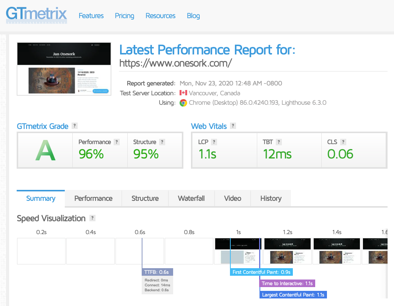Click the 1.2s filmstrip frame
This screenshot has height=306, width=394.
tap(288, 251)
